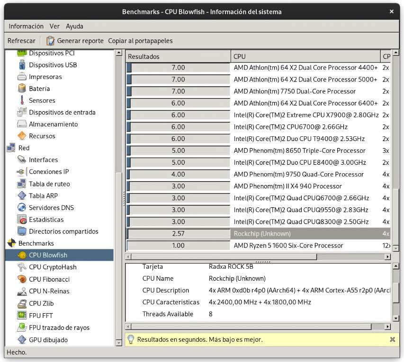This screenshot has width=404, height=362.
Task: Click the Recursos icon
Action: coord(22,136)
